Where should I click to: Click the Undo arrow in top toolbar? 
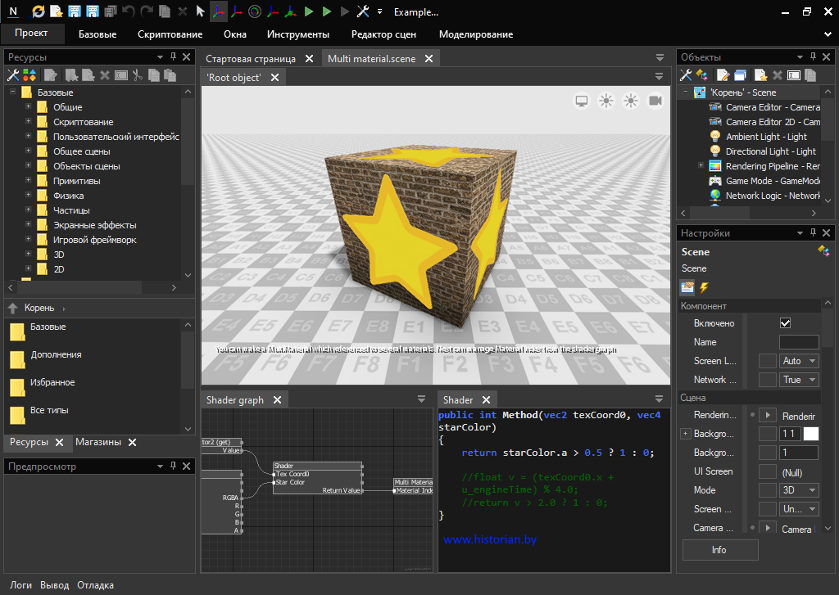(129, 11)
